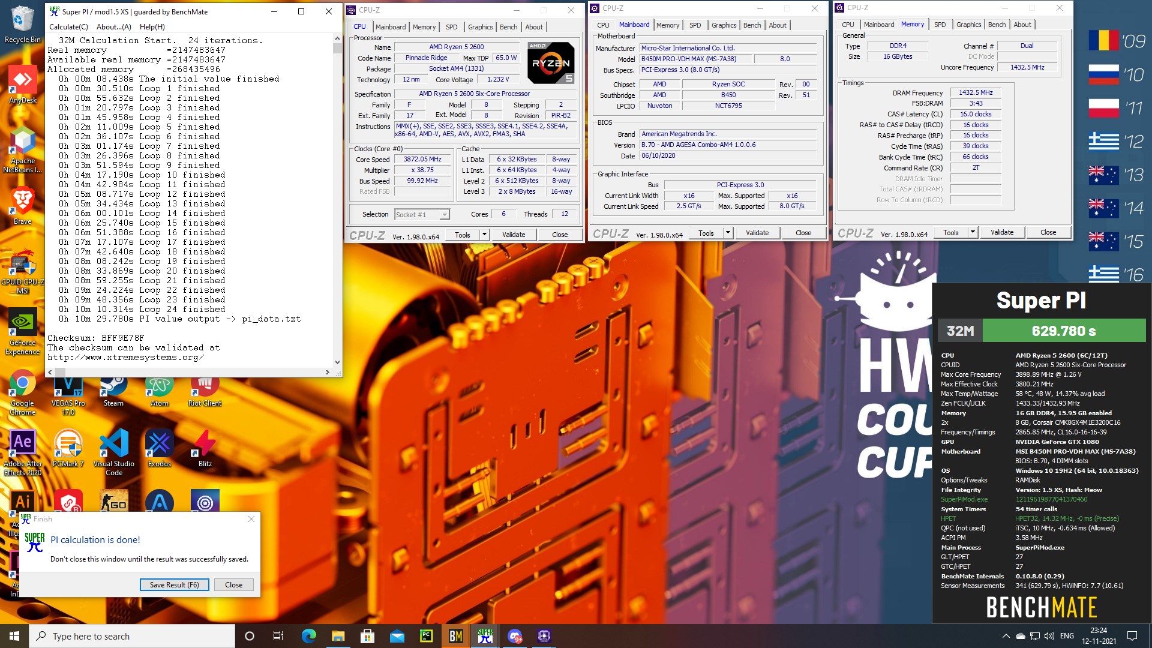This screenshot has height=648, width=1152.
Task: Open the Apache NetBeans desktop shortcut
Action: tap(22, 150)
